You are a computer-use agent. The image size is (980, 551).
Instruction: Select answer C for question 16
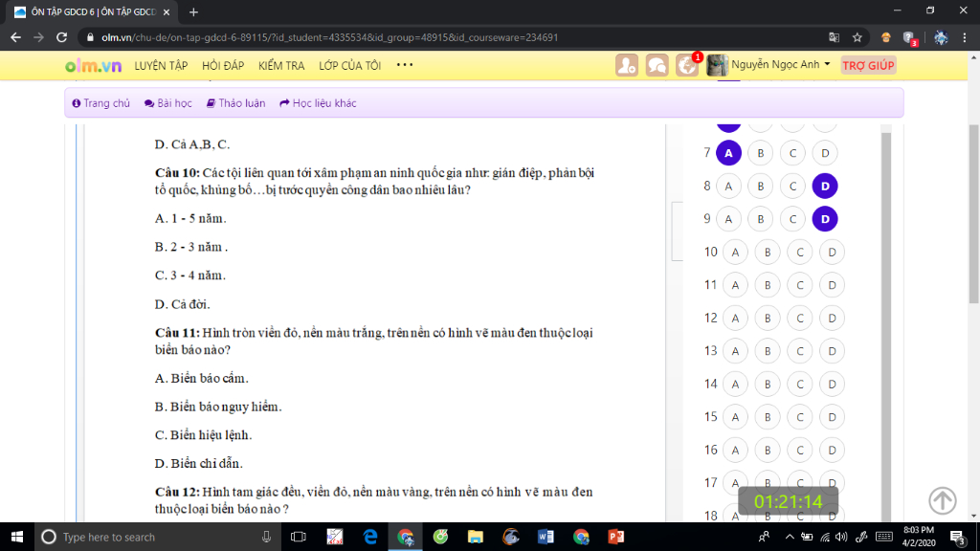click(x=800, y=451)
